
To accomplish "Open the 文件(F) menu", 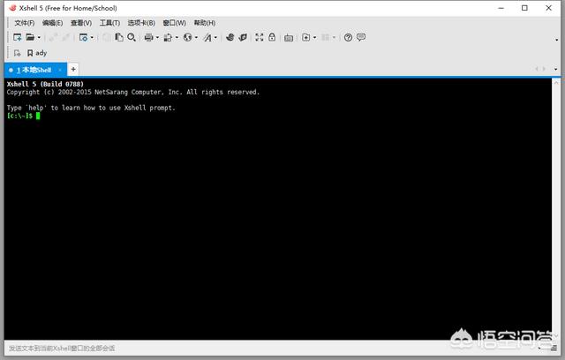I will click(25, 23).
